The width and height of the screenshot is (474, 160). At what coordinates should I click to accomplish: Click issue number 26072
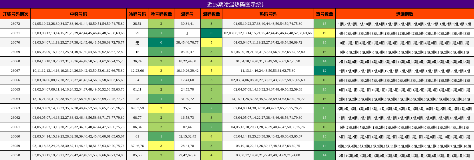coord(15,24)
